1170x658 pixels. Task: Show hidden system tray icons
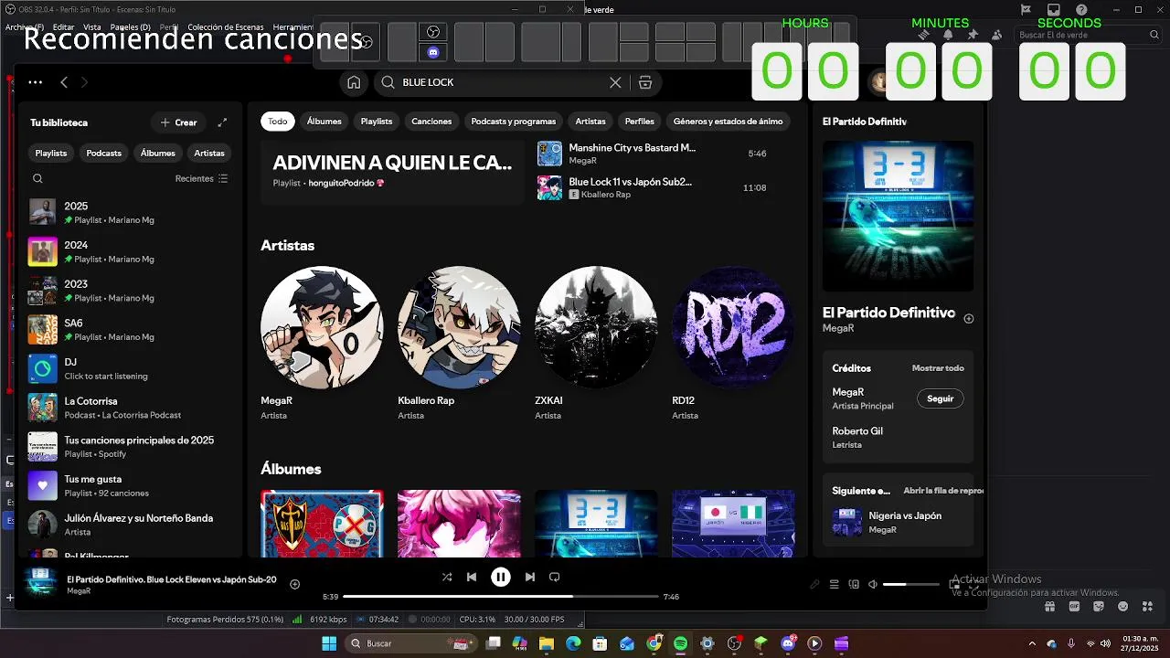(1032, 643)
